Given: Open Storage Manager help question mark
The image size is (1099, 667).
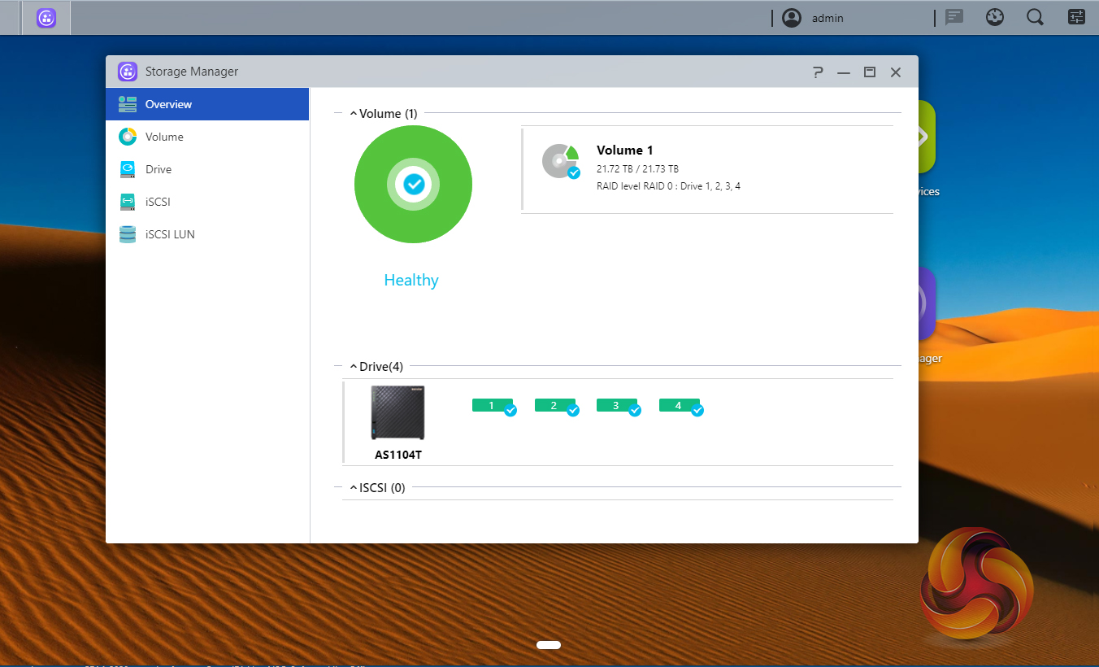Looking at the screenshot, I should coord(818,72).
